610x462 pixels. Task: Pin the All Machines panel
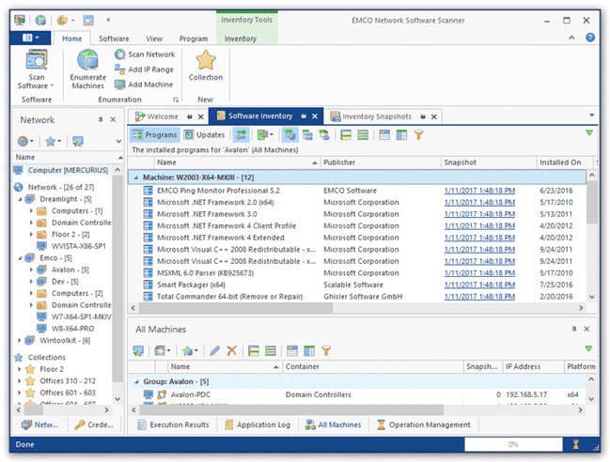click(574, 329)
